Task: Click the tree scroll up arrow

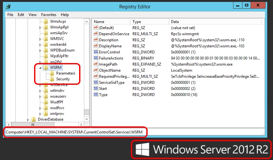Action: (86, 22)
